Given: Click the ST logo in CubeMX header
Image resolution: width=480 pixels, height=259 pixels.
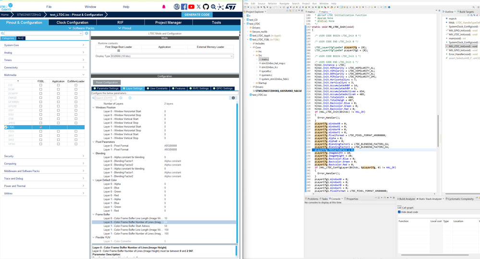Looking at the screenshot, I should pos(231,7).
